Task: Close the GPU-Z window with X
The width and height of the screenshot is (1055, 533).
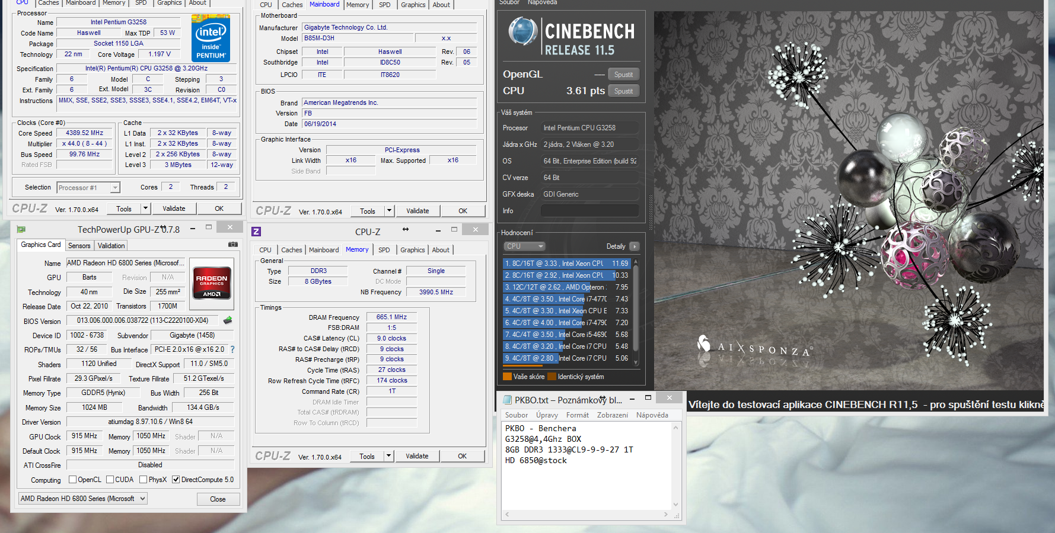Action: pos(230,227)
